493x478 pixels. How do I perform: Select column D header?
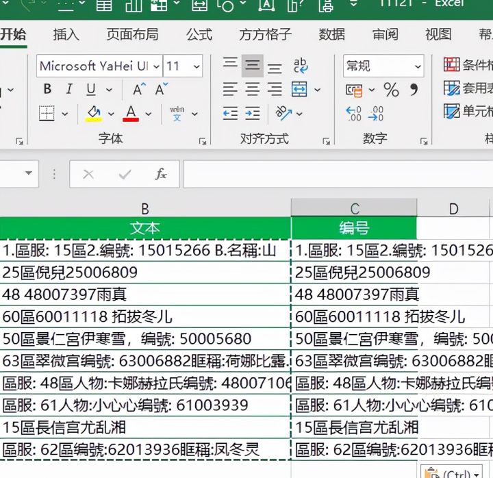click(453, 208)
